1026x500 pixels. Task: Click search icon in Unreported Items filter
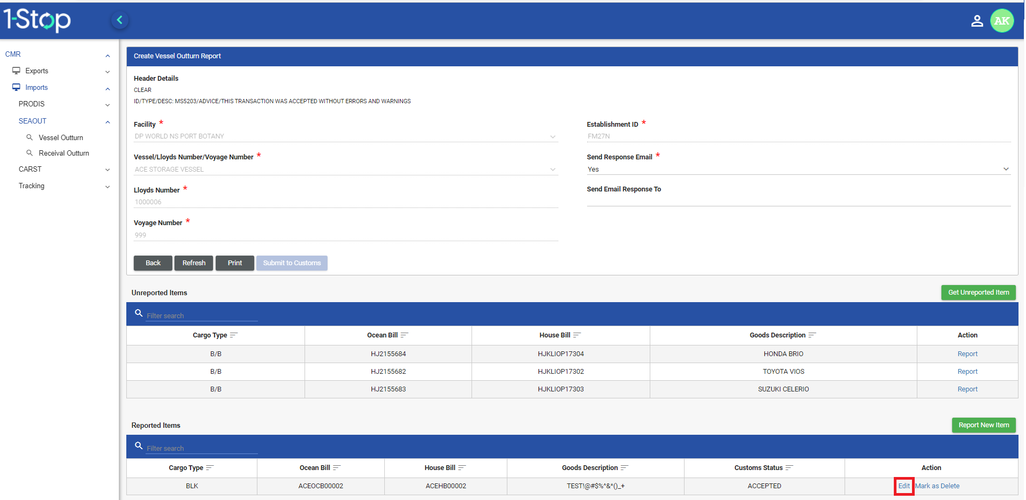(139, 313)
